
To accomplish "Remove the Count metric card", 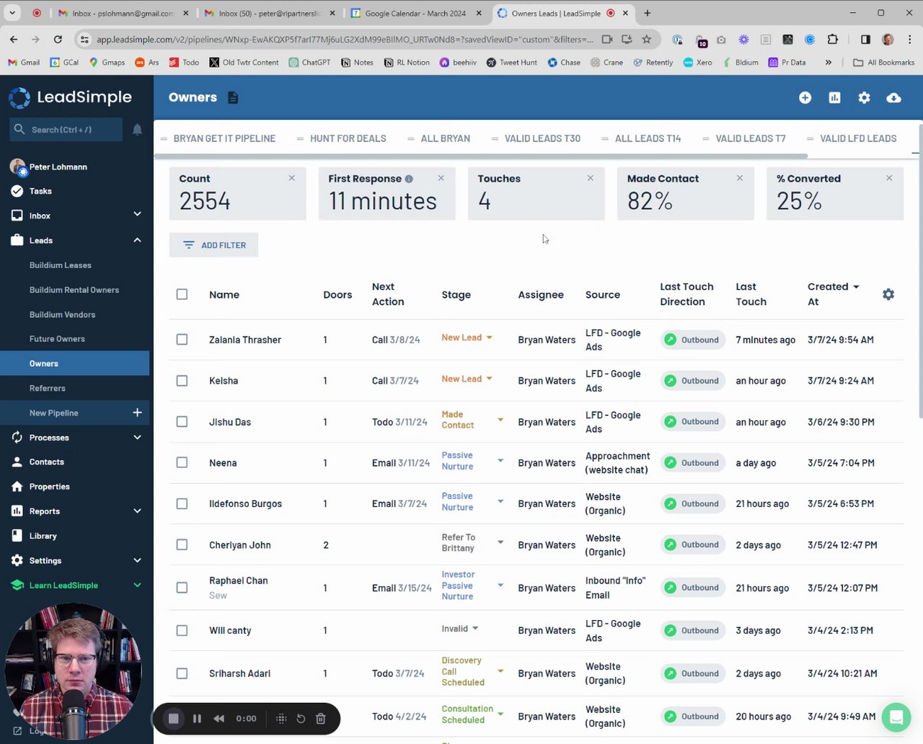I will pyautogui.click(x=292, y=178).
